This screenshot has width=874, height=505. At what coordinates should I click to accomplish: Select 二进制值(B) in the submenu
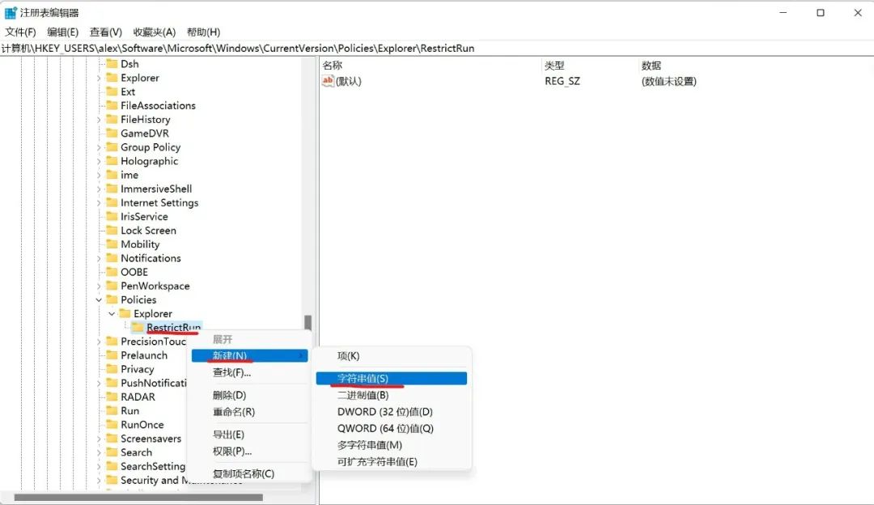tap(392, 395)
